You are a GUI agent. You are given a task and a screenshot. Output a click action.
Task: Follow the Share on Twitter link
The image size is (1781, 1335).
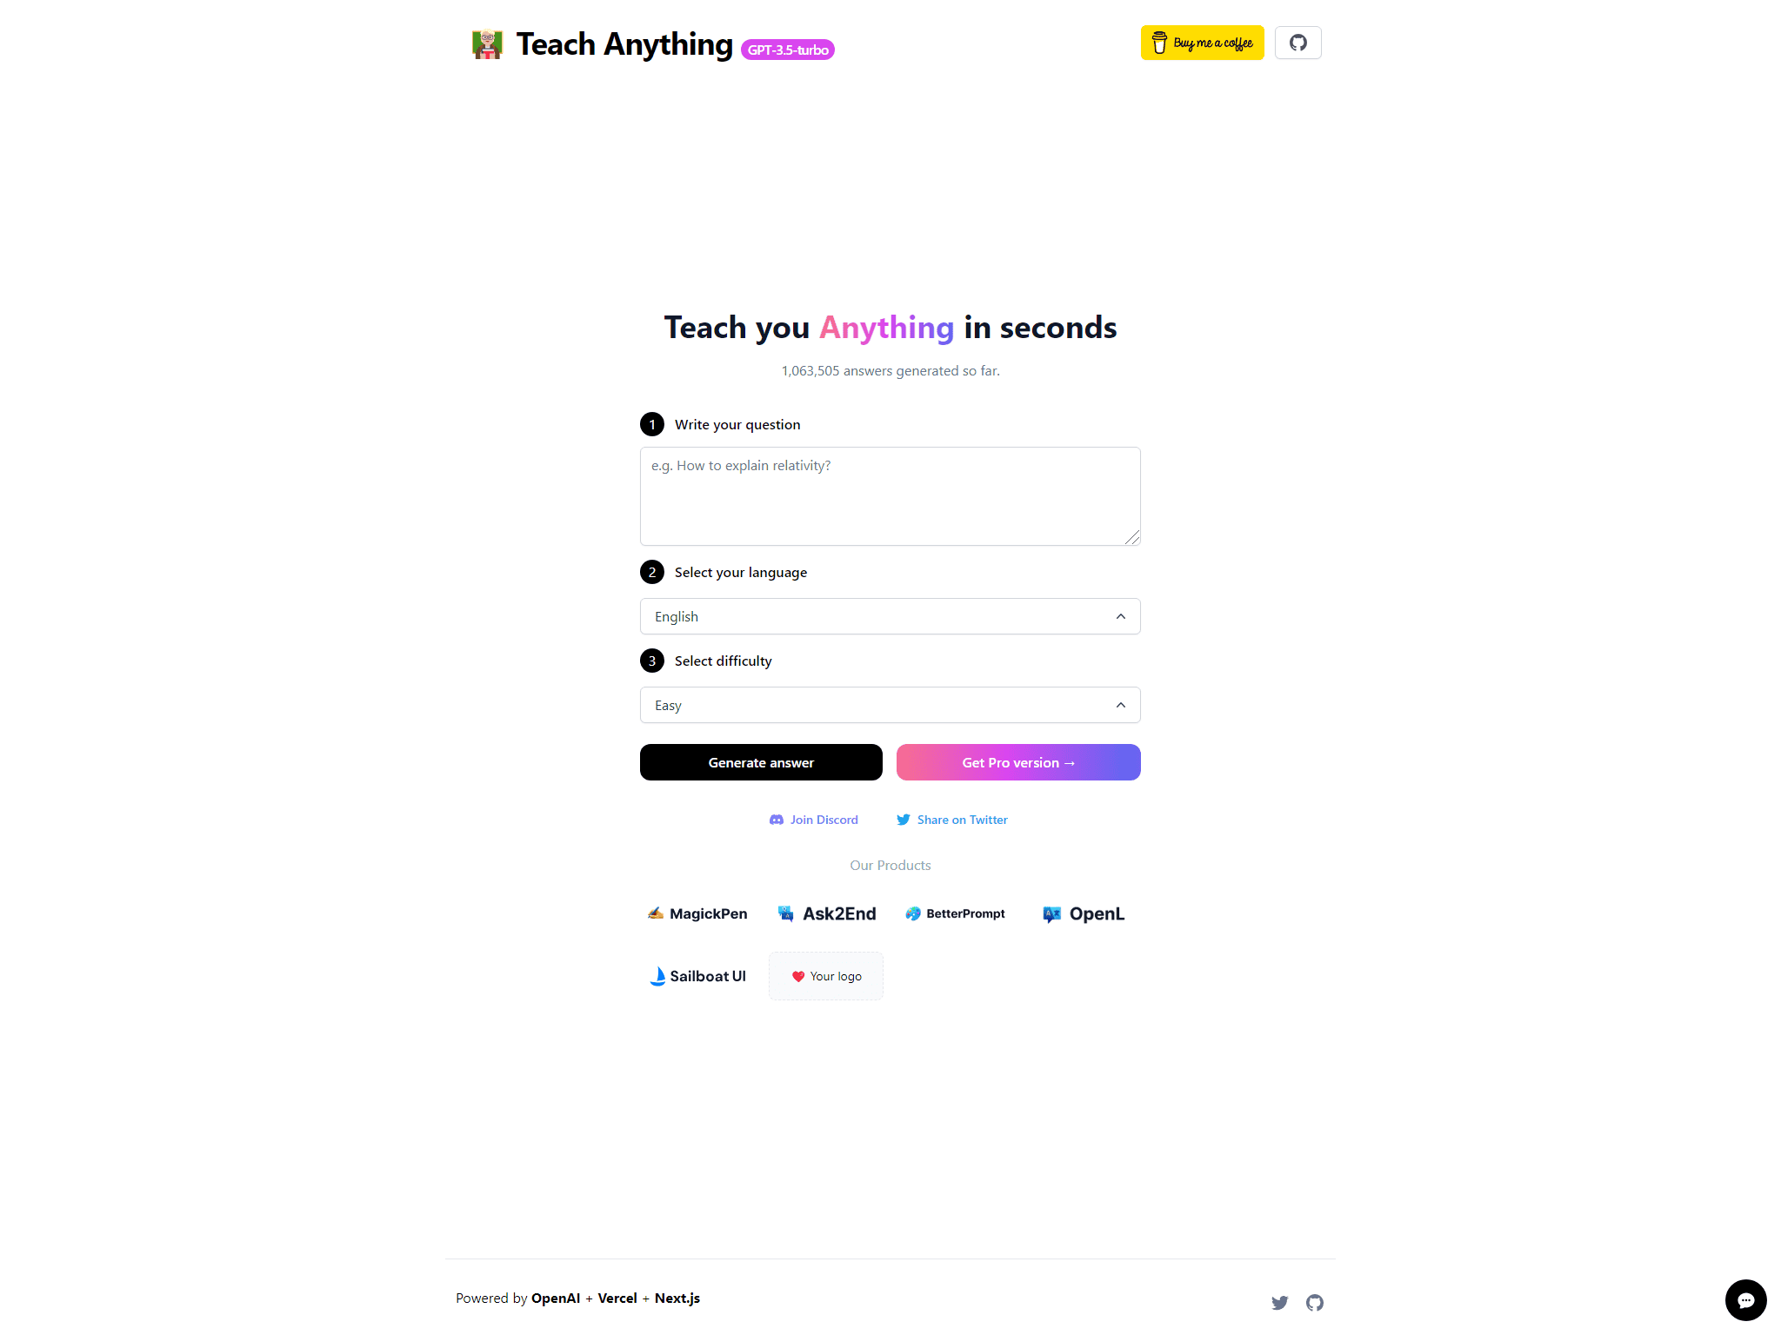tap(952, 820)
